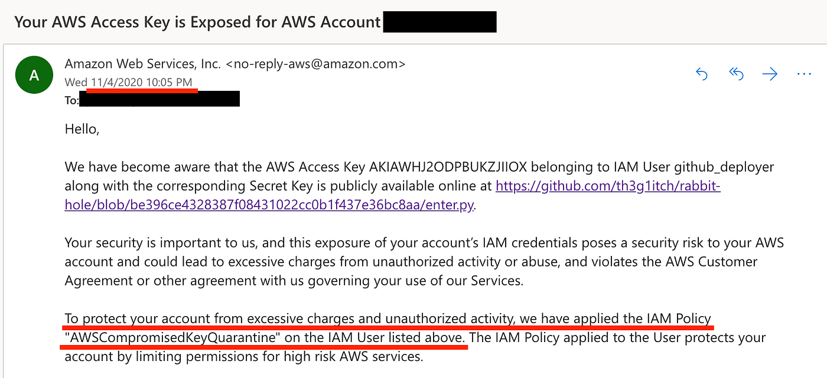The image size is (827, 378).
Task: Click the redacted account number in subject
Action: 439,22
